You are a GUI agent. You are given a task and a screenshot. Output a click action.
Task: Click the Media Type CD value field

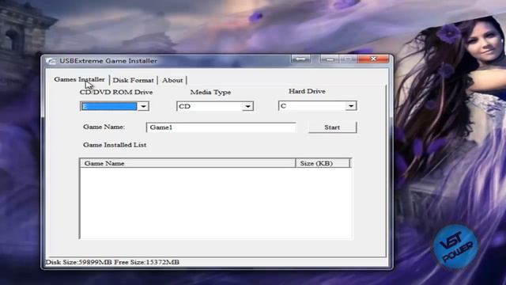click(210, 106)
